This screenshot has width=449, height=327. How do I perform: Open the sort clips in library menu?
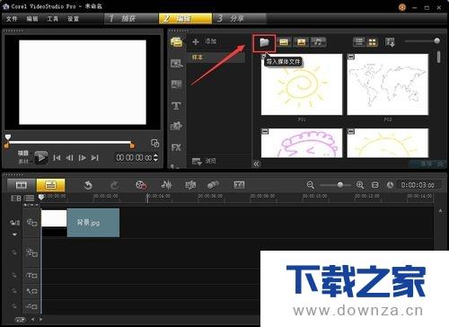390,42
